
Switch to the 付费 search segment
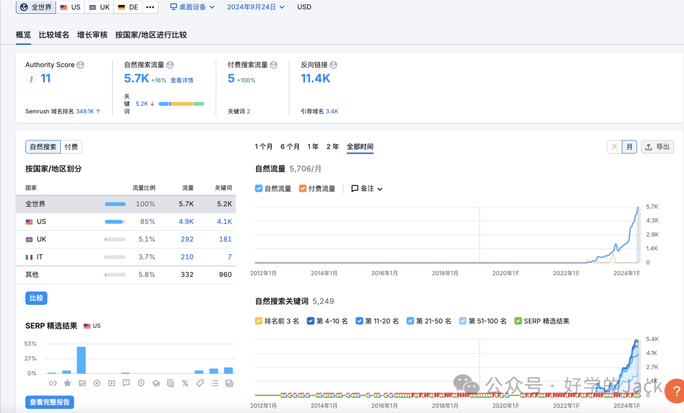(x=70, y=146)
